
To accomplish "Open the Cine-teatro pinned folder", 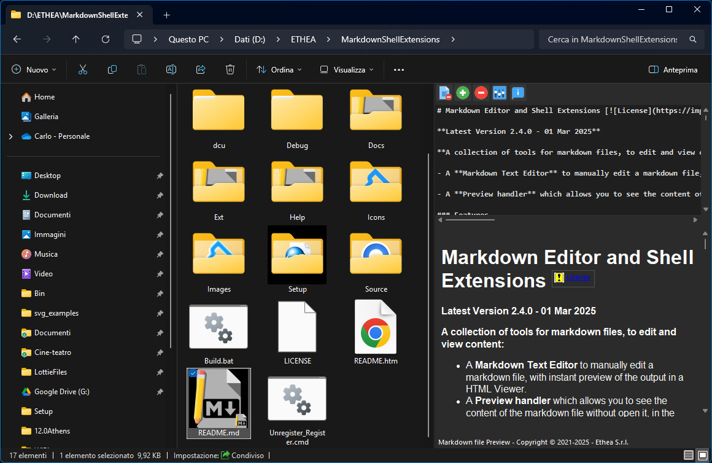I will [53, 352].
